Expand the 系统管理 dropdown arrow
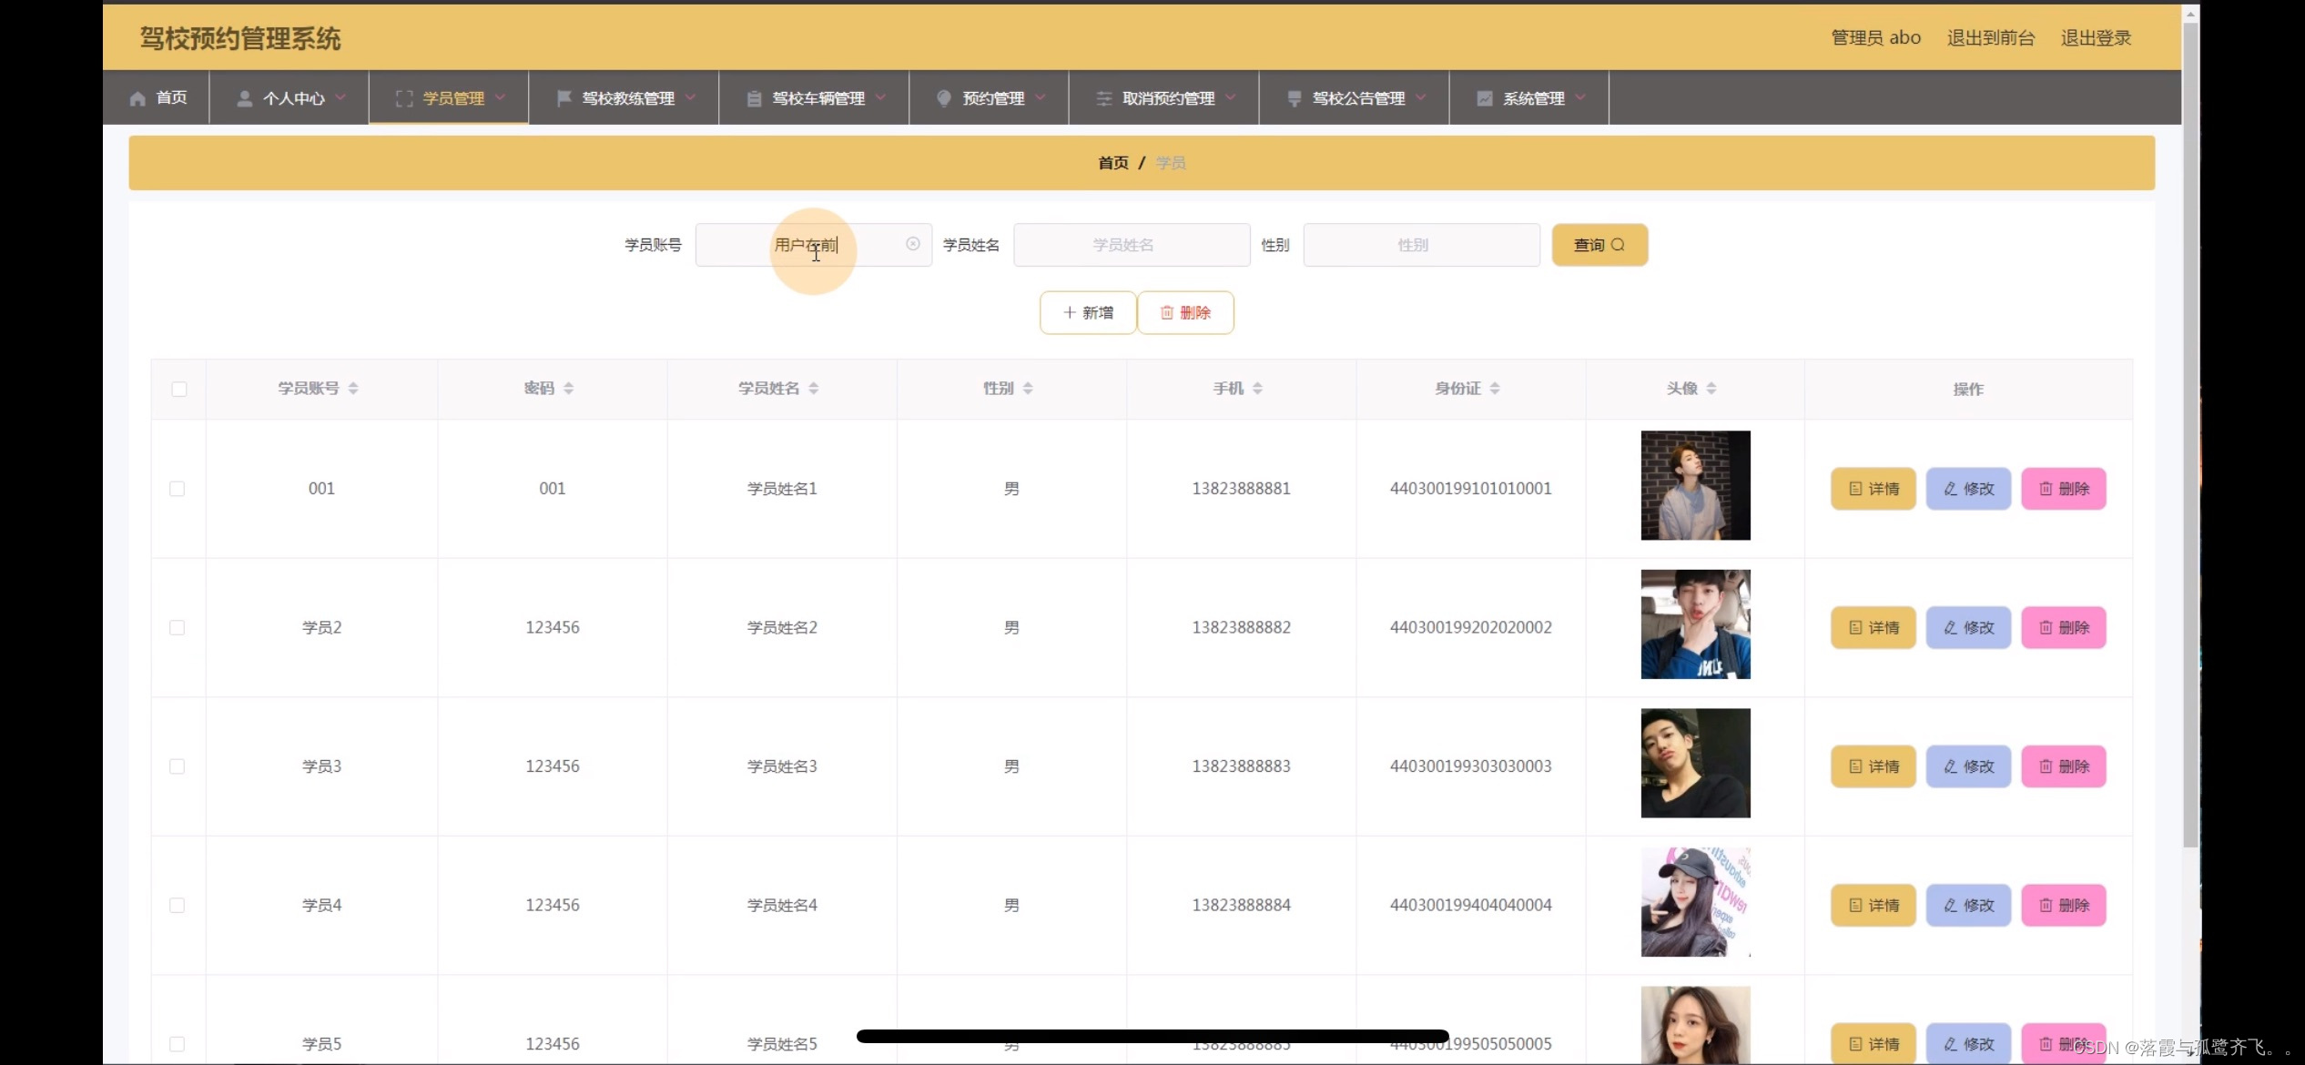 [1580, 97]
